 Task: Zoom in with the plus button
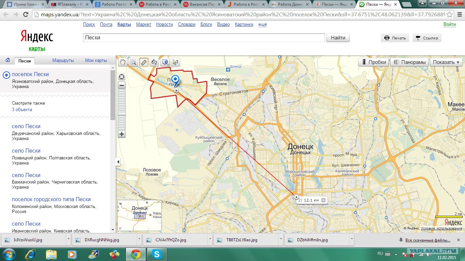pyautogui.click(x=122, y=134)
